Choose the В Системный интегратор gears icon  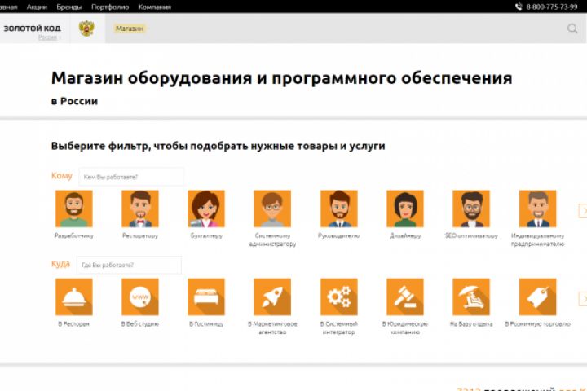339,297
